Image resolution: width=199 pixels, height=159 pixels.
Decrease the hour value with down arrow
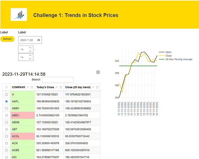pos(30,51)
